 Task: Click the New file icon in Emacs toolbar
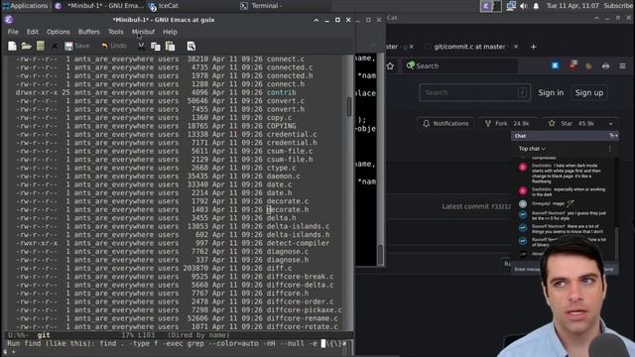click(12, 47)
